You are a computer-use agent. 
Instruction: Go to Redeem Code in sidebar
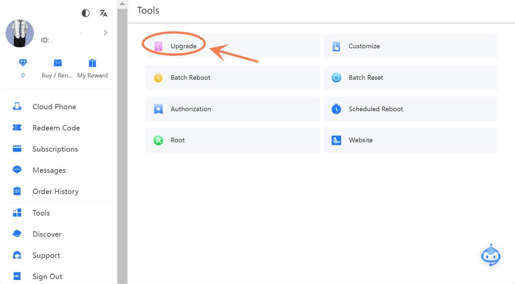click(56, 128)
